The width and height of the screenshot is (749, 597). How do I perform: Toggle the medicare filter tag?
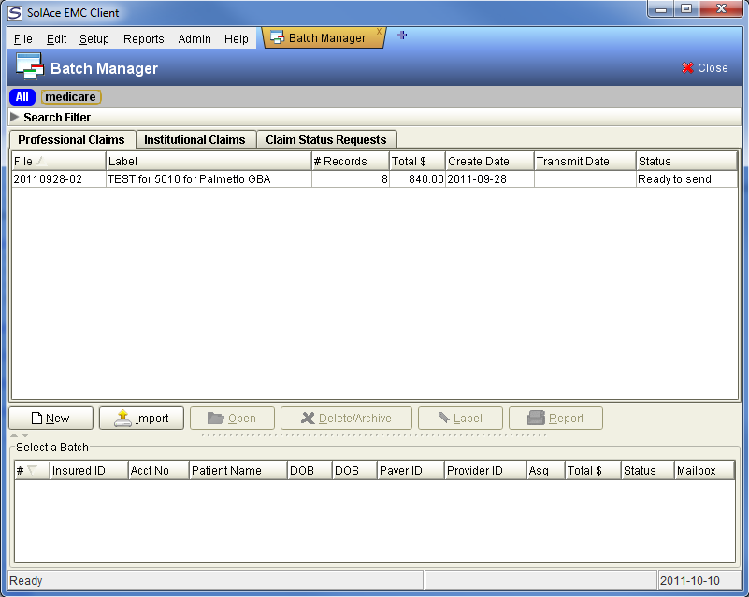pyautogui.click(x=70, y=97)
